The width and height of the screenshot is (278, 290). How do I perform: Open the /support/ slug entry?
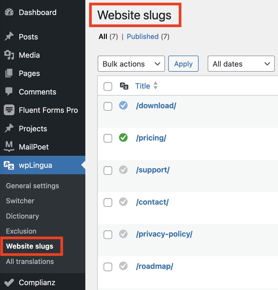153,170
